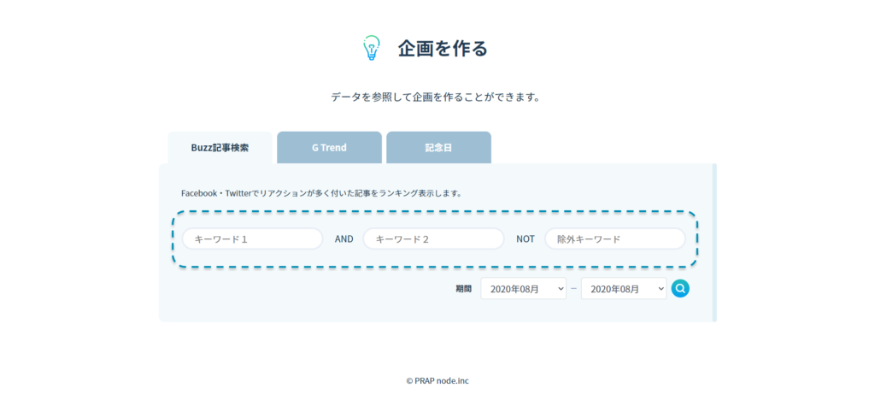This screenshot has width=875, height=412.
Task: Select the Buzz記事検索 tab
Action: pos(220,148)
